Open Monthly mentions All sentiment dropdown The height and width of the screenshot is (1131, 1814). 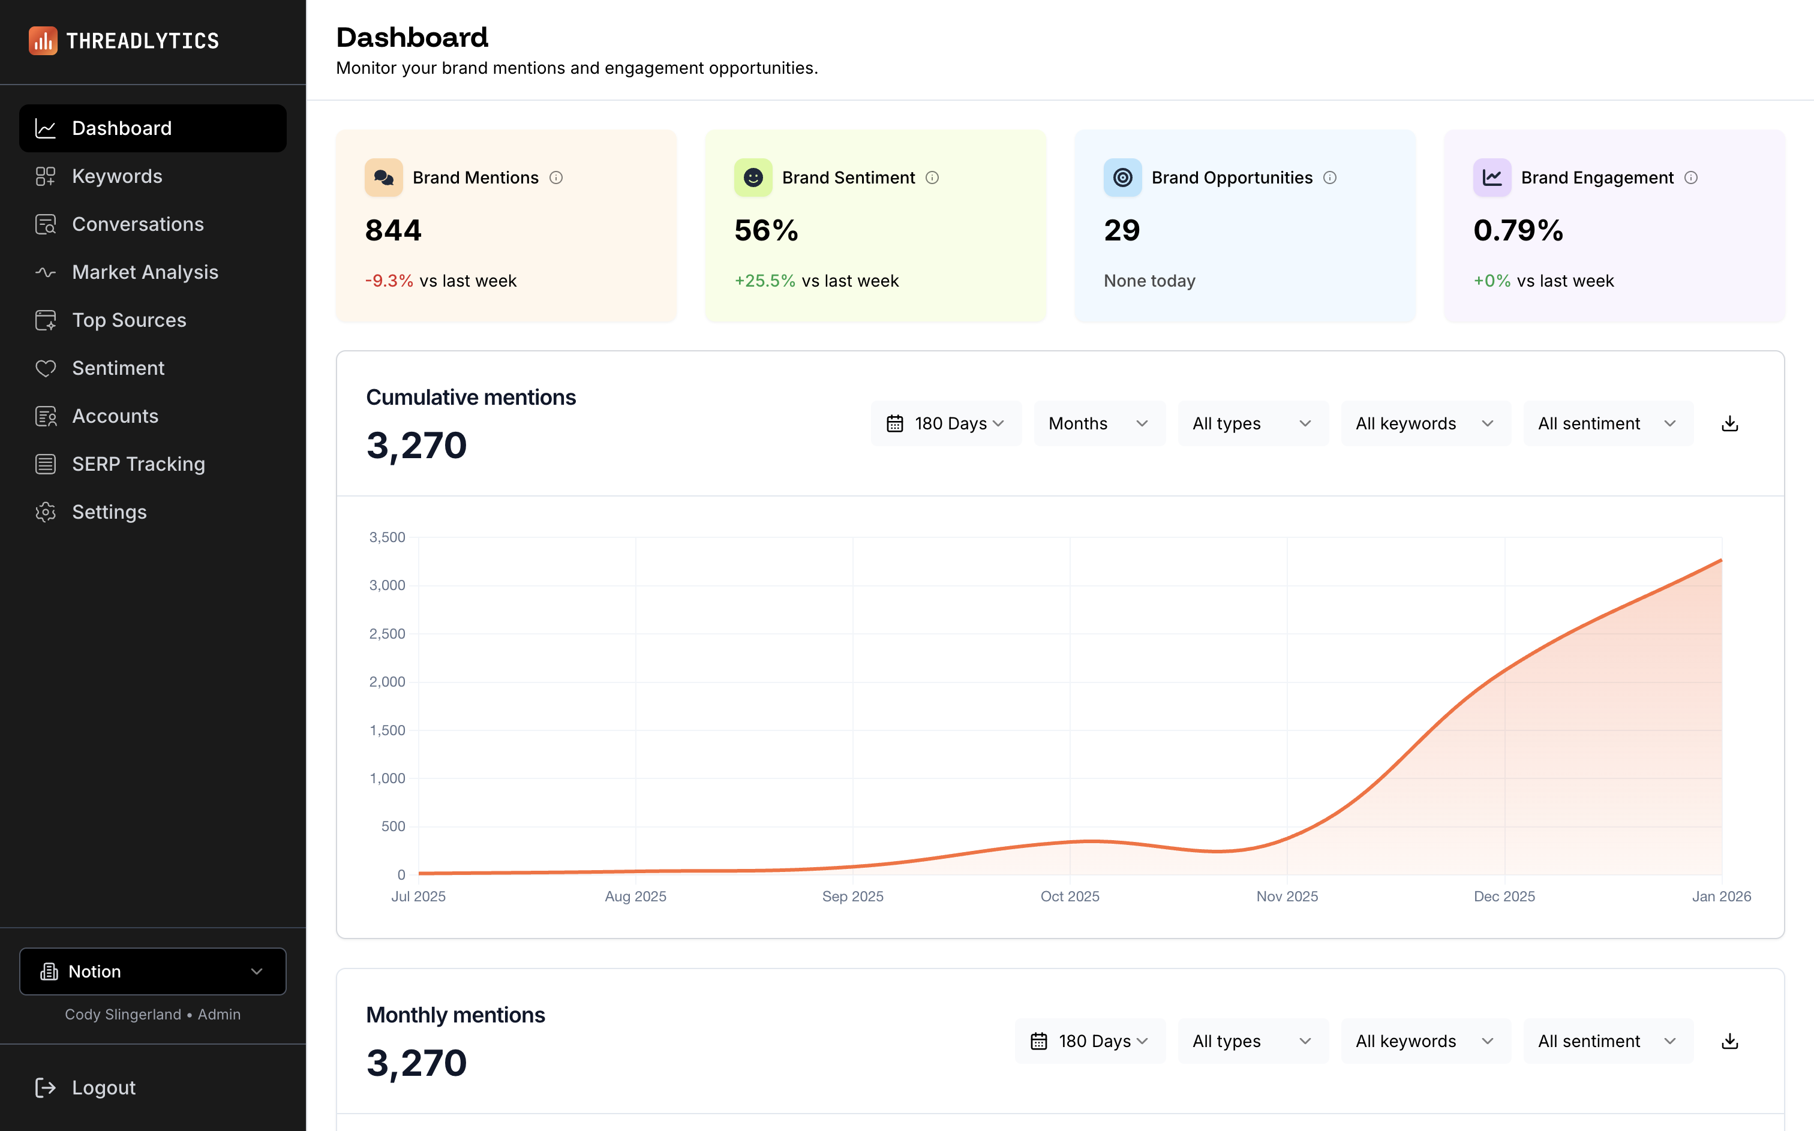[1608, 1041]
